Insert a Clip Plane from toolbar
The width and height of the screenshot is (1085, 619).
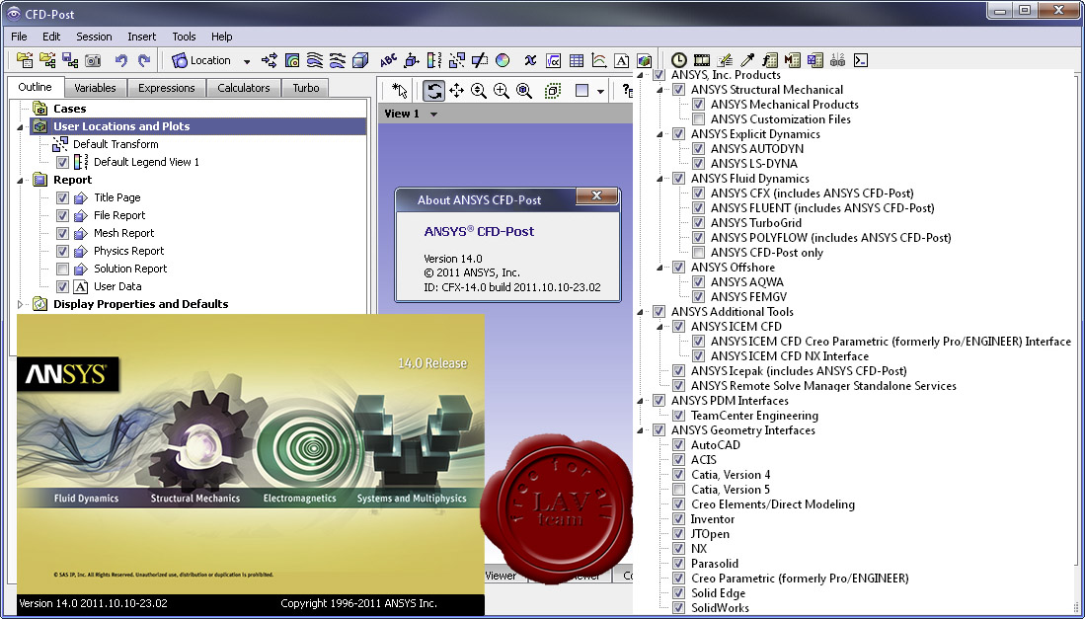click(480, 60)
